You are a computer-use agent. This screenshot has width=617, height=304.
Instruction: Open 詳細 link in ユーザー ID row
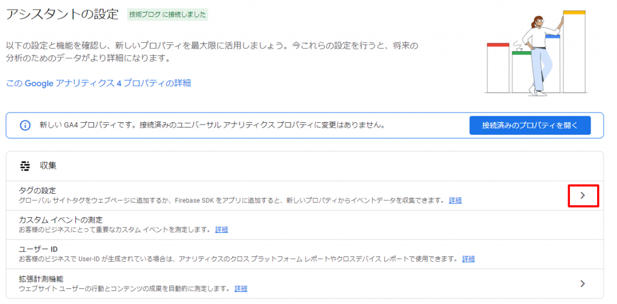coord(468,259)
